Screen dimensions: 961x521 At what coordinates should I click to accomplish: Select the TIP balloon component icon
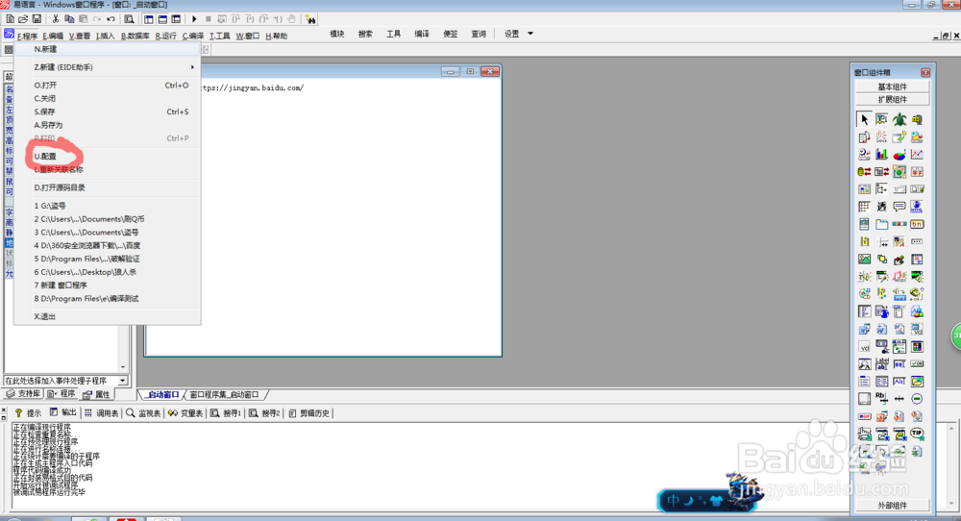(x=917, y=434)
